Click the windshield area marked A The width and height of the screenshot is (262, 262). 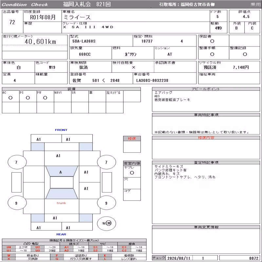coord(62,171)
